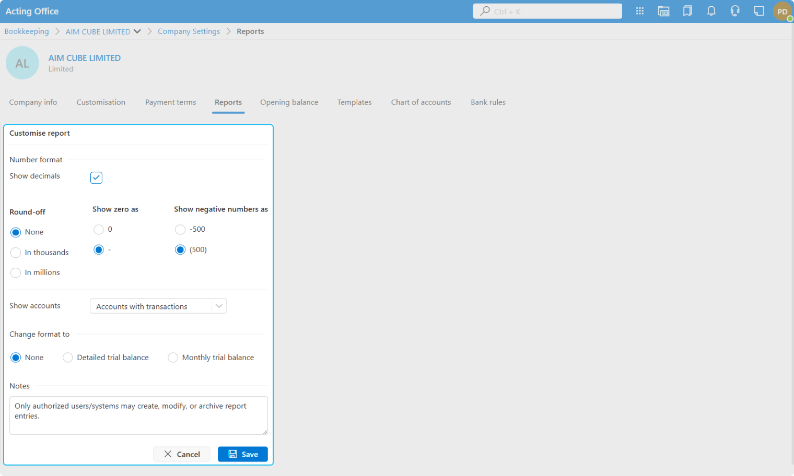Screen dimensions: 794x476
Task: Open notifications bell
Action: tap(711, 11)
